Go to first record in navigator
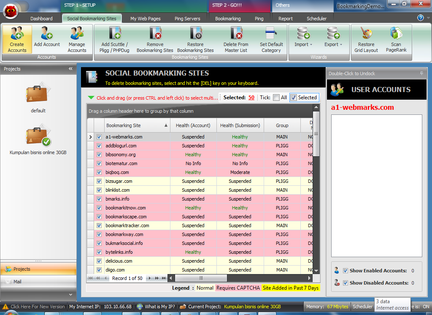 [91, 278]
